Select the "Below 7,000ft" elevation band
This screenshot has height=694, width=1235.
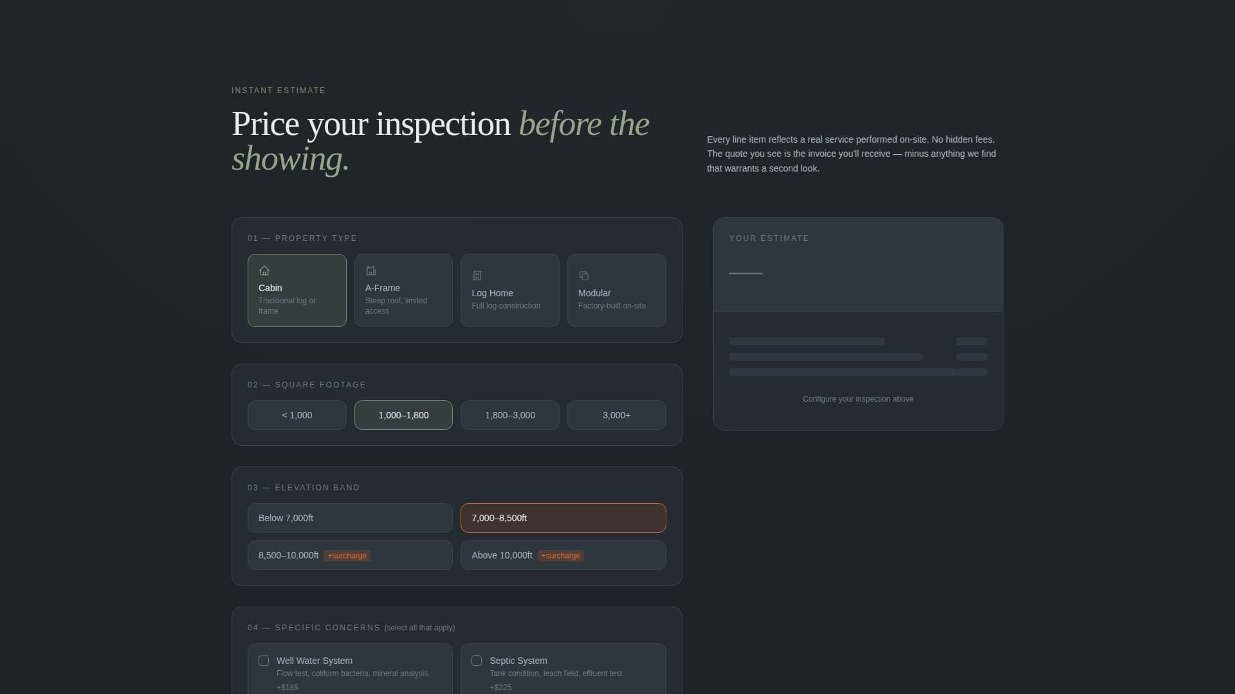pyautogui.click(x=350, y=518)
